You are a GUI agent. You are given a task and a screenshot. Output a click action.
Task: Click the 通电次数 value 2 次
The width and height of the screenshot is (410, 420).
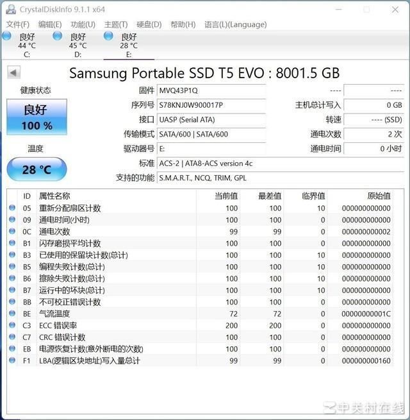[373, 134]
